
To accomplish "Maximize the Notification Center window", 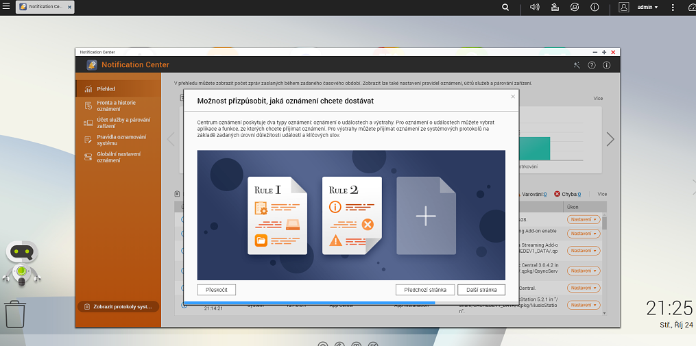I will coord(604,52).
